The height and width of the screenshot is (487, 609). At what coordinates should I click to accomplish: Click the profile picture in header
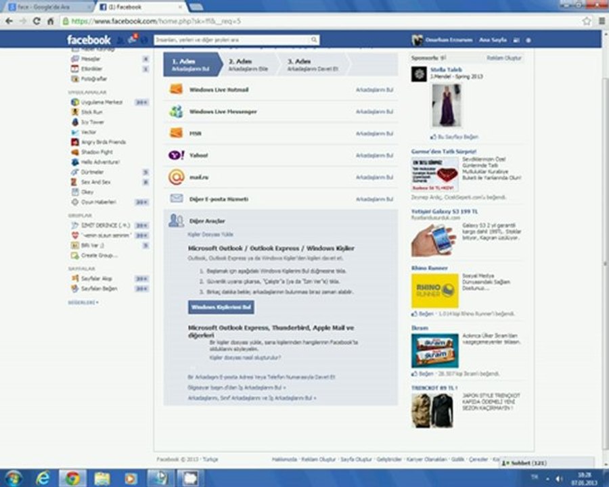click(x=417, y=40)
